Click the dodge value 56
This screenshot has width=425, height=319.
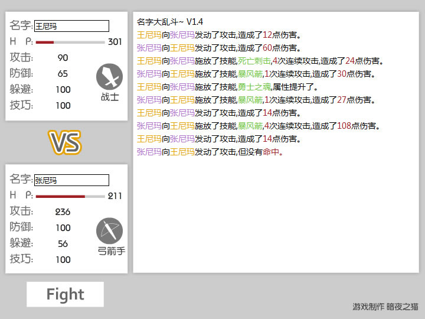pos(63,244)
